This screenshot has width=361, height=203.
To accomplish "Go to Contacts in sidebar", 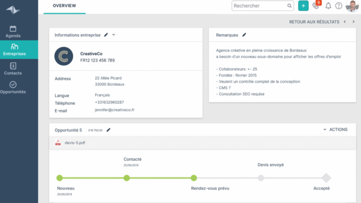I will (13, 69).
